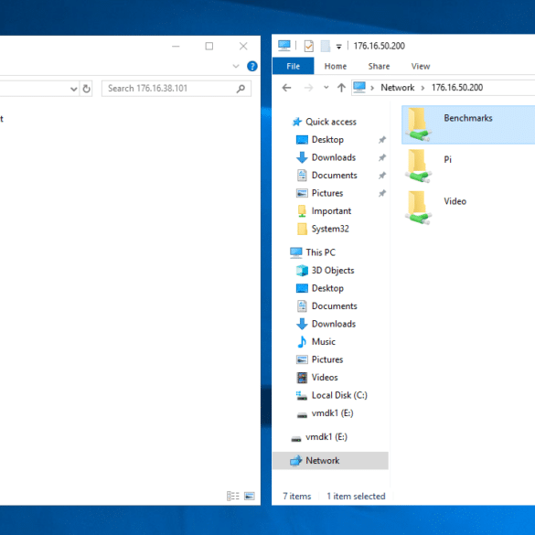Image resolution: width=535 pixels, height=535 pixels.
Task: Click the help question mark icon
Action: pyautogui.click(x=251, y=66)
